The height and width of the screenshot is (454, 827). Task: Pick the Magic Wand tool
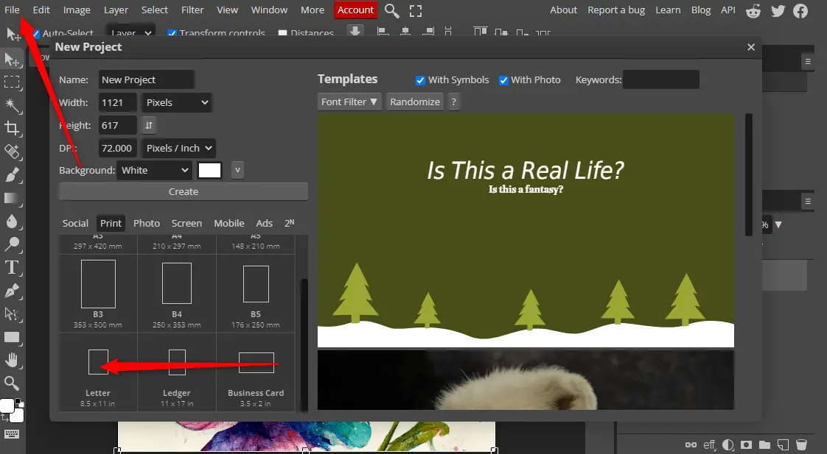point(13,106)
